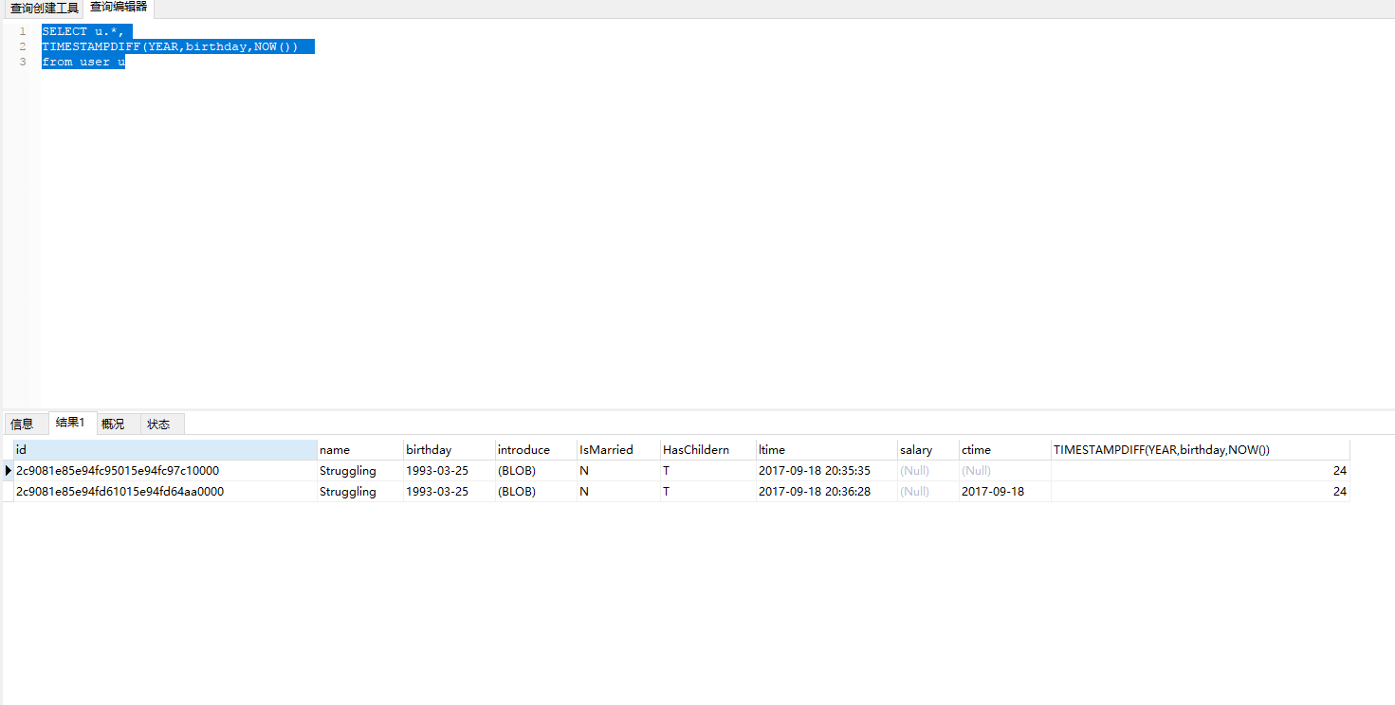The height and width of the screenshot is (705, 1395).
Task: Click ltime cell 2017-09-18 20:36:28
Action: [x=827, y=492]
